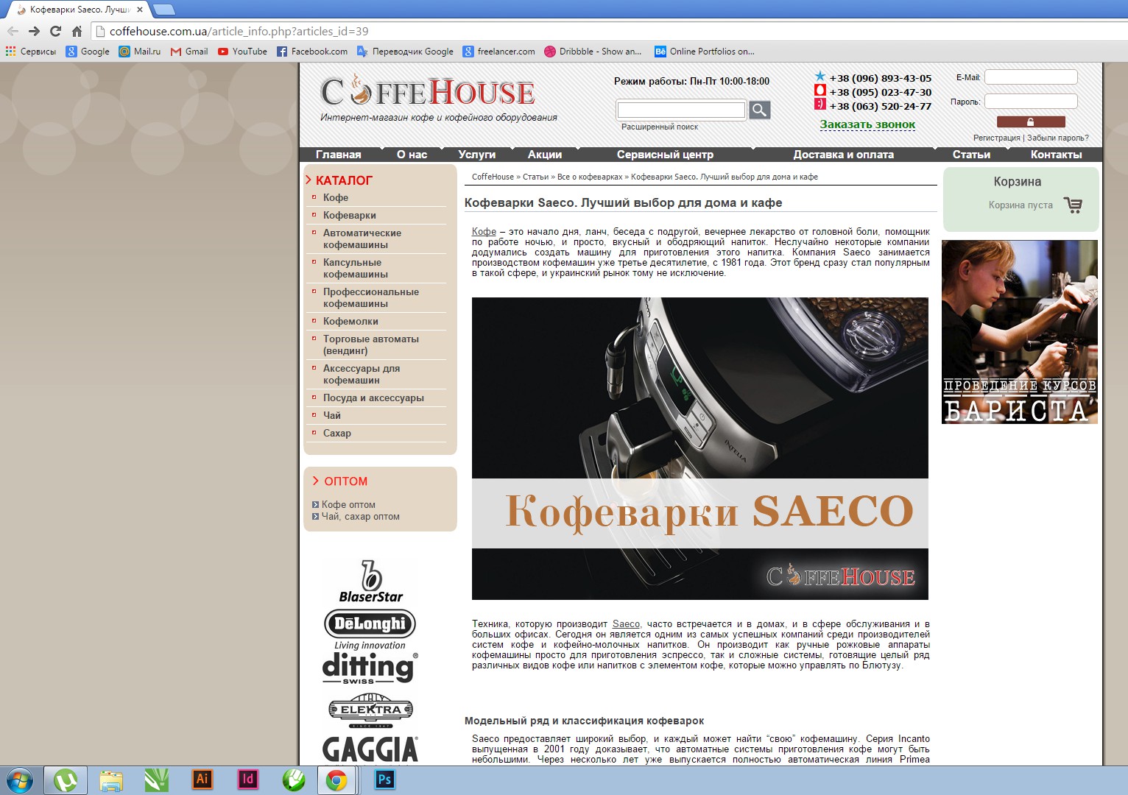Click the shopping cart icon
Viewport: 1128px width, 795px height.
[1073, 205]
